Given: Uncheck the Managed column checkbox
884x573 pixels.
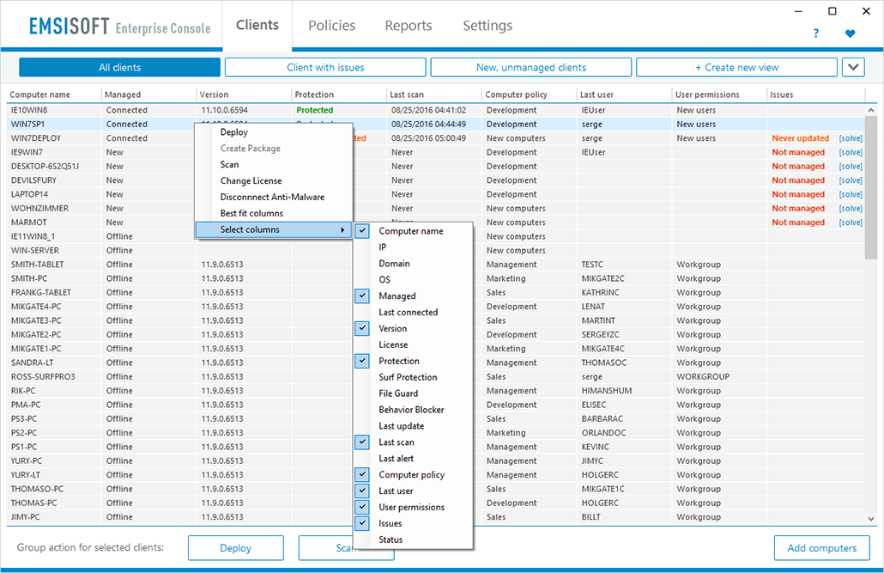Looking at the screenshot, I should pyautogui.click(x=362, y=296).
